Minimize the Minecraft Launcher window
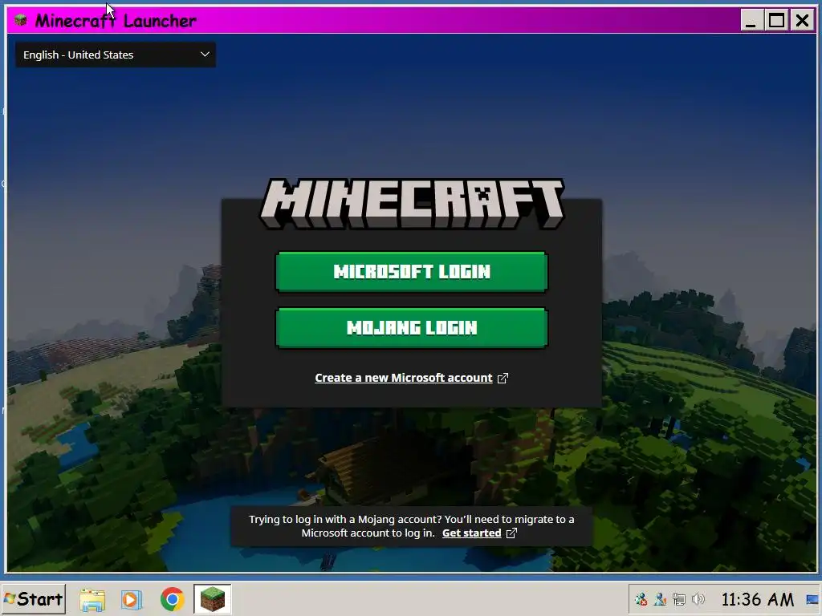This screenshot has height=616, width=822. coord(751,21)
